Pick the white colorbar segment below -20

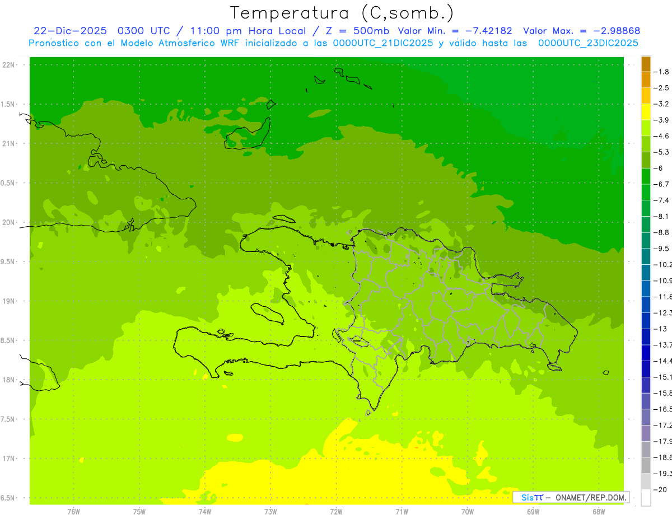click(x=646, y=498)
